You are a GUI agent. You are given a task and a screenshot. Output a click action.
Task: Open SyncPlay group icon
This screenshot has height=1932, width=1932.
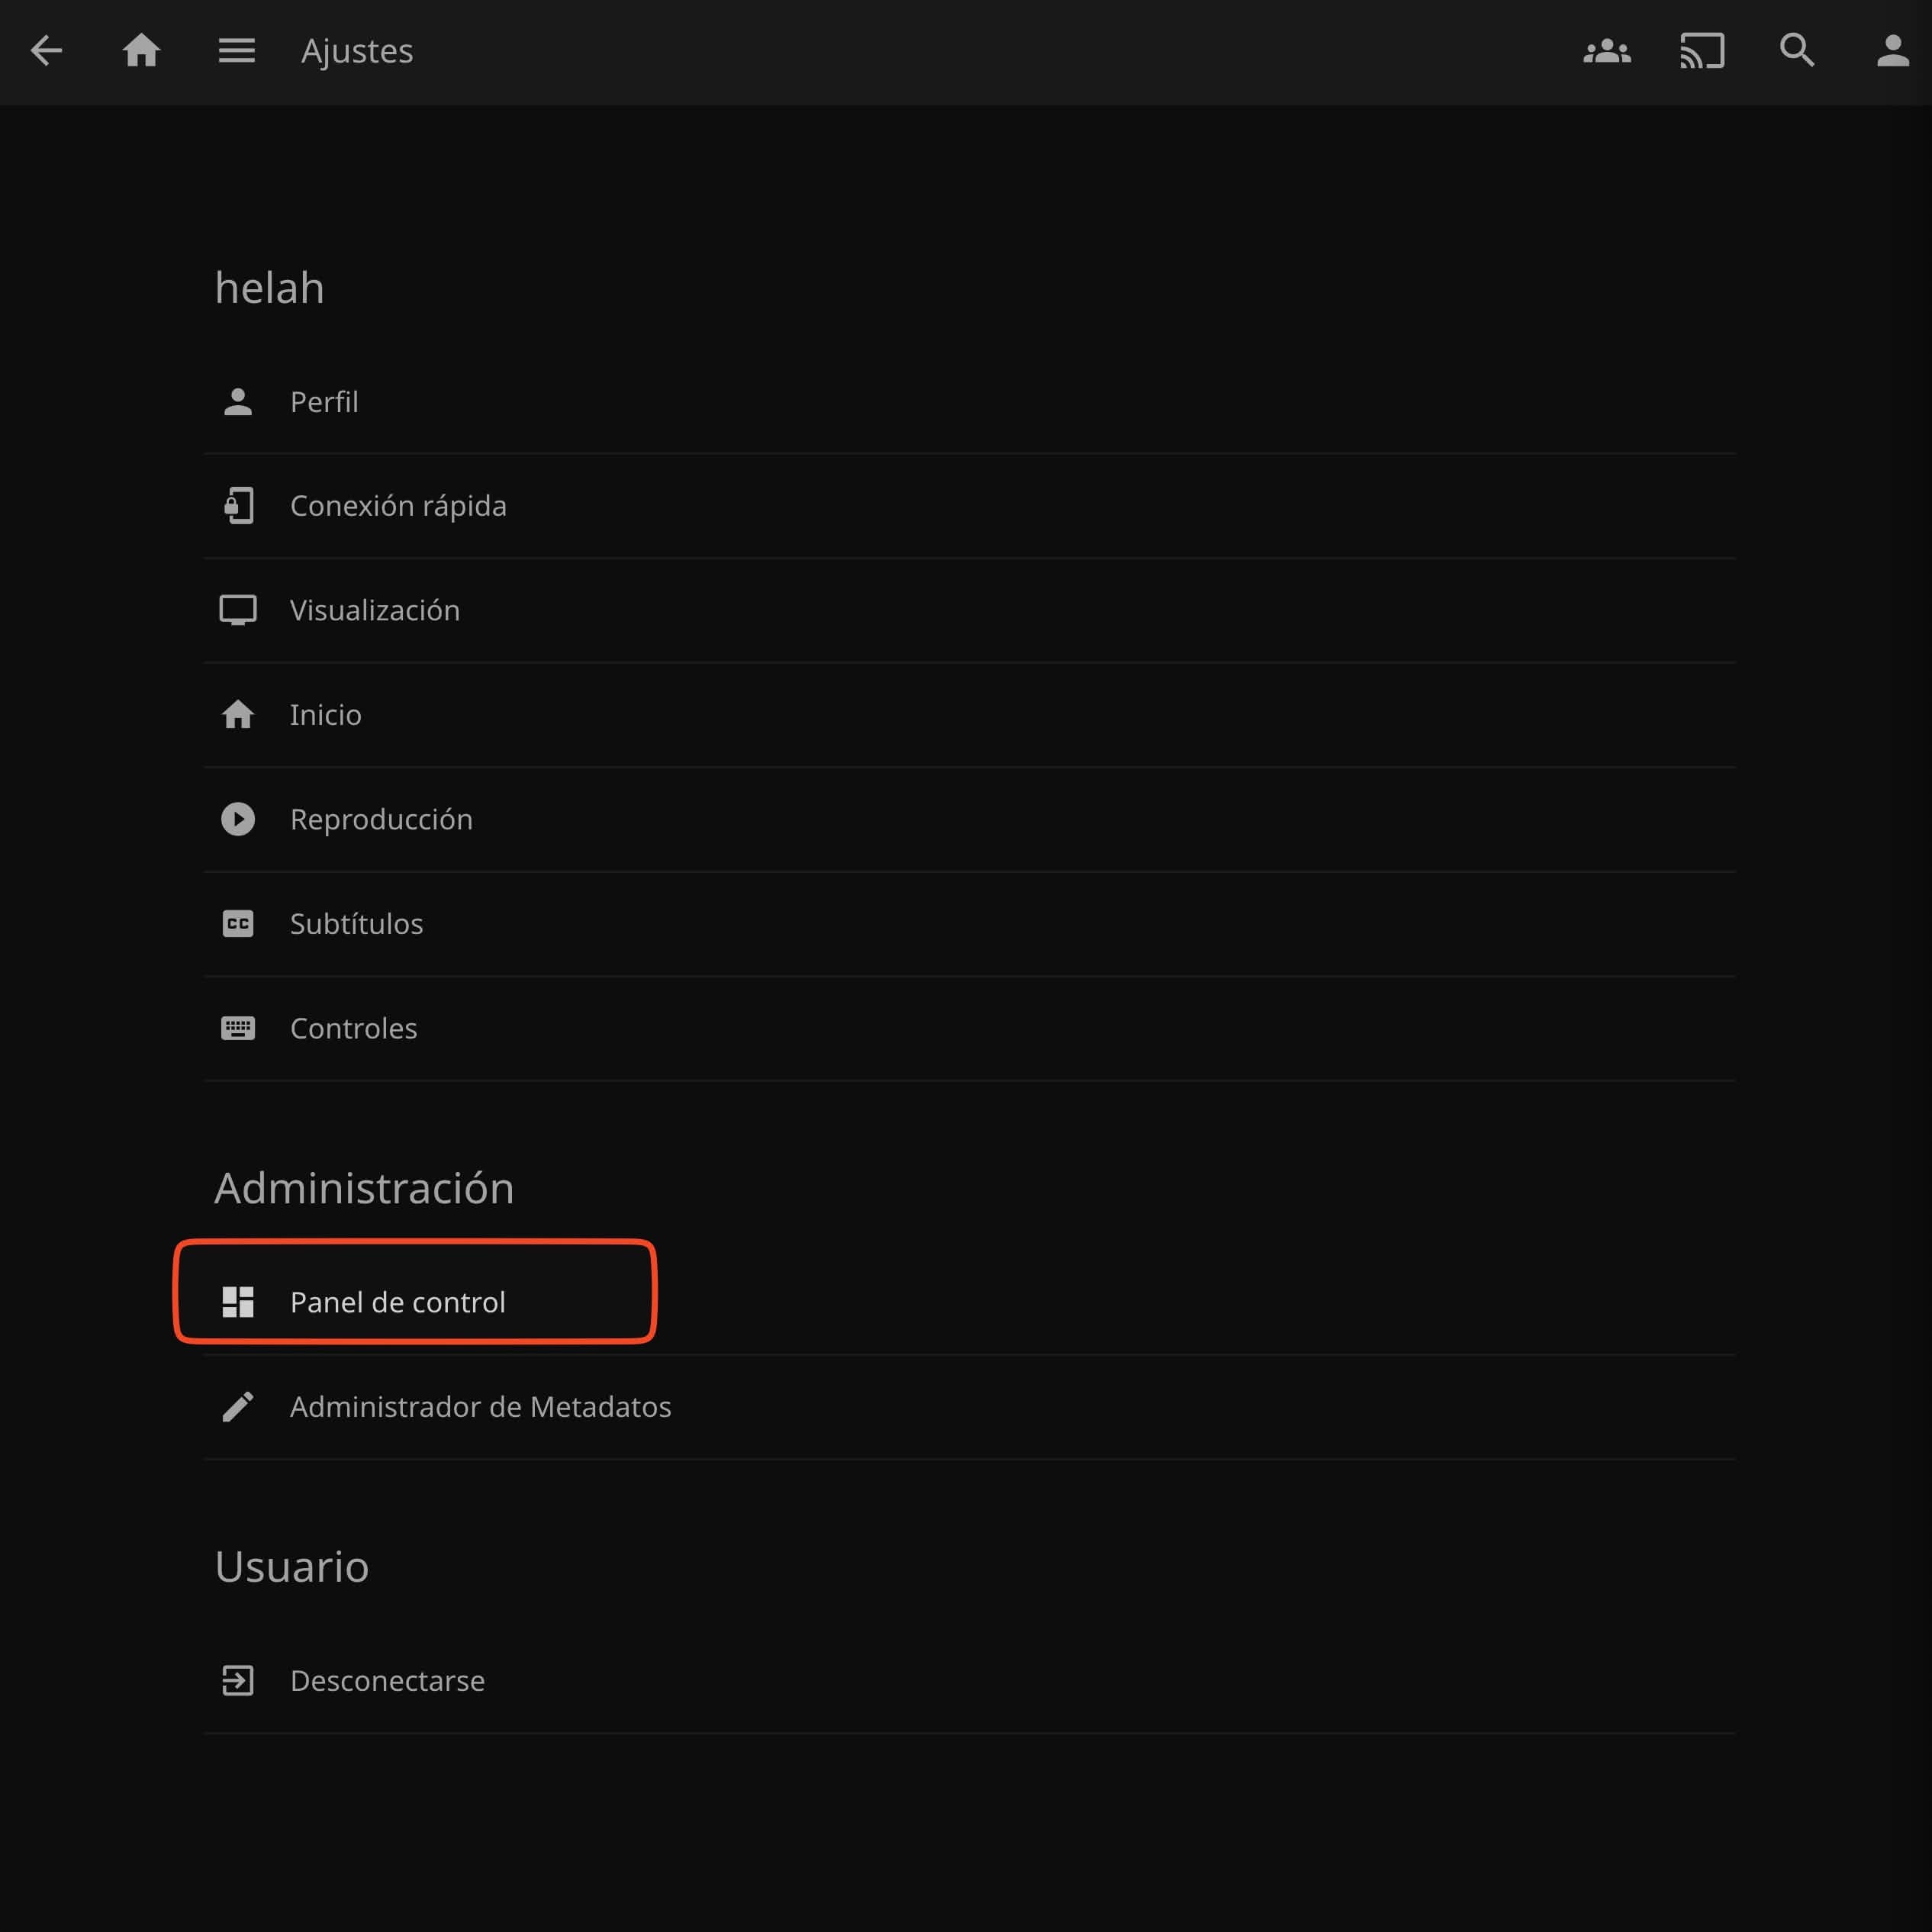(x=1606, y=51)
